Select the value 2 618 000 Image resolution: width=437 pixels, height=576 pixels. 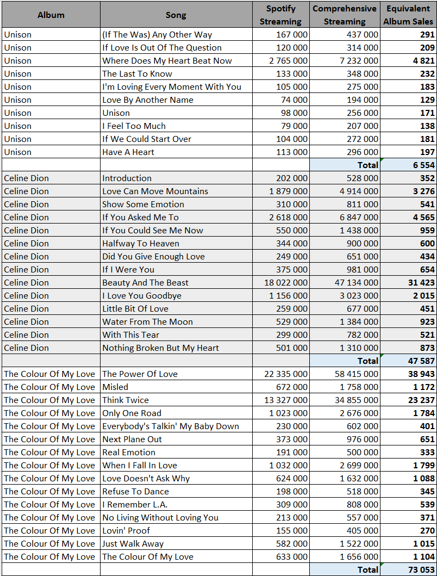(x=281, y=217)
